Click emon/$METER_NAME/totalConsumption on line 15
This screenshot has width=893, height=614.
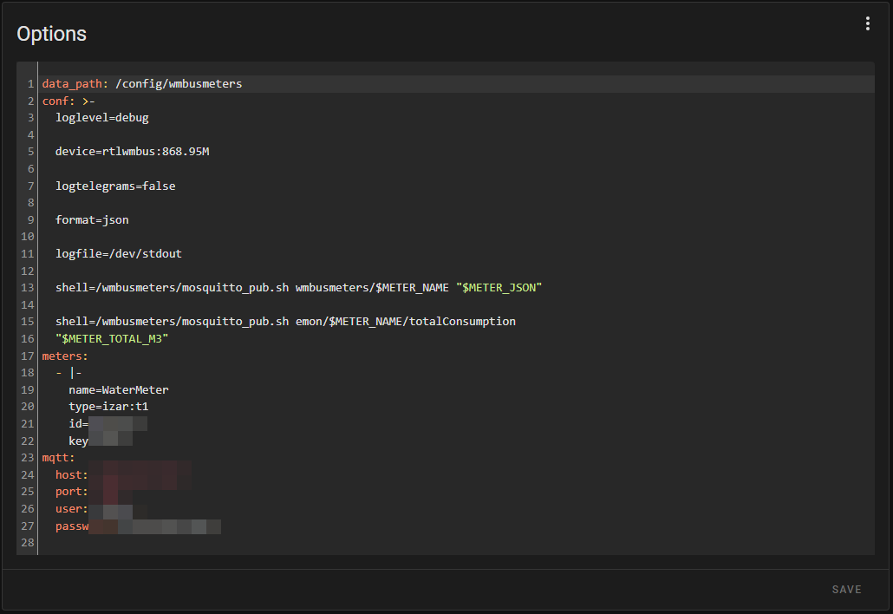pyautogui.click(x=406, y=321)
